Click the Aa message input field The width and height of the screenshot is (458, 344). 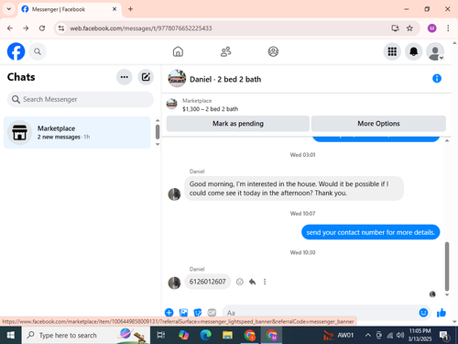tap(321, 313)
